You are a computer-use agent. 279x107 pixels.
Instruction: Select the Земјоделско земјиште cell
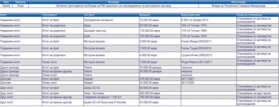coord(111,20)
